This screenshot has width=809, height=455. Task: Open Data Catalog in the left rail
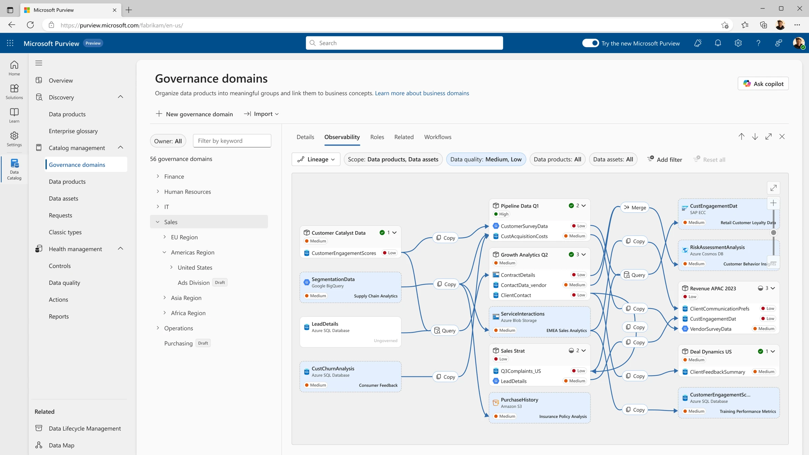14,169
